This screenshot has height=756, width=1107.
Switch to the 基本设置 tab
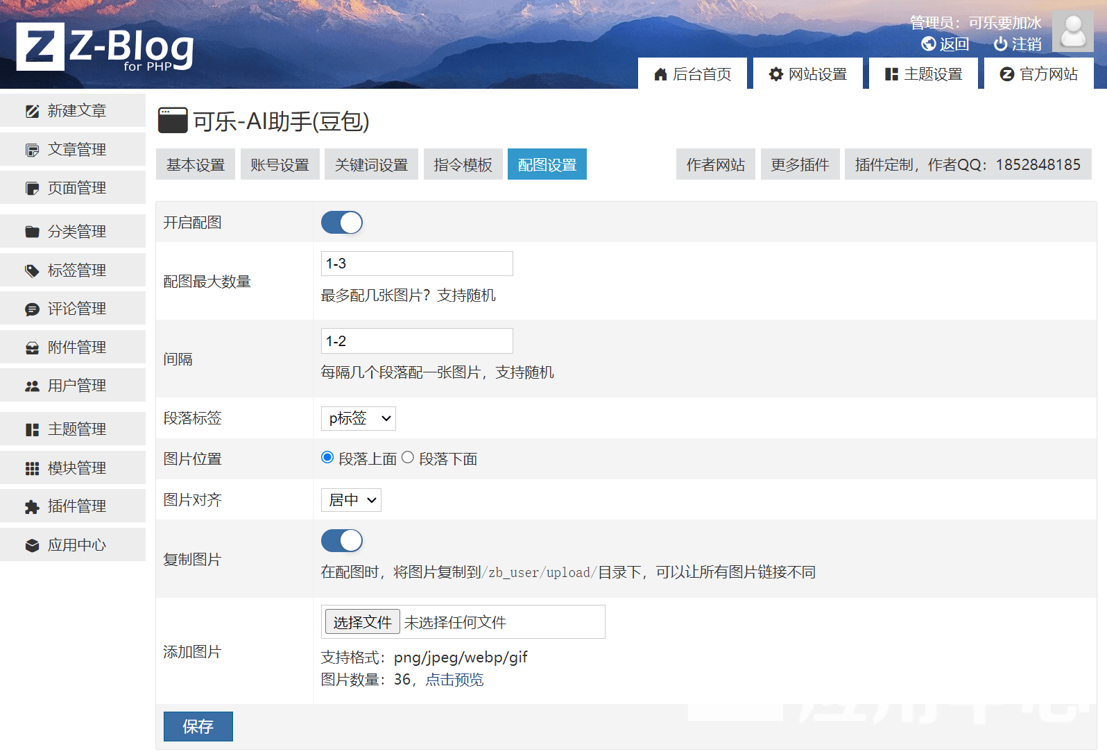click(196, 164)
